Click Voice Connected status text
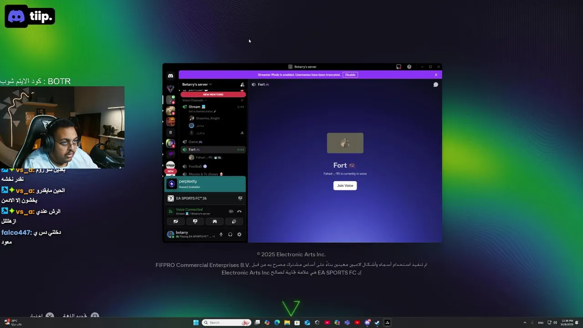Screen dimensions: 583x328 click(189, 210)
